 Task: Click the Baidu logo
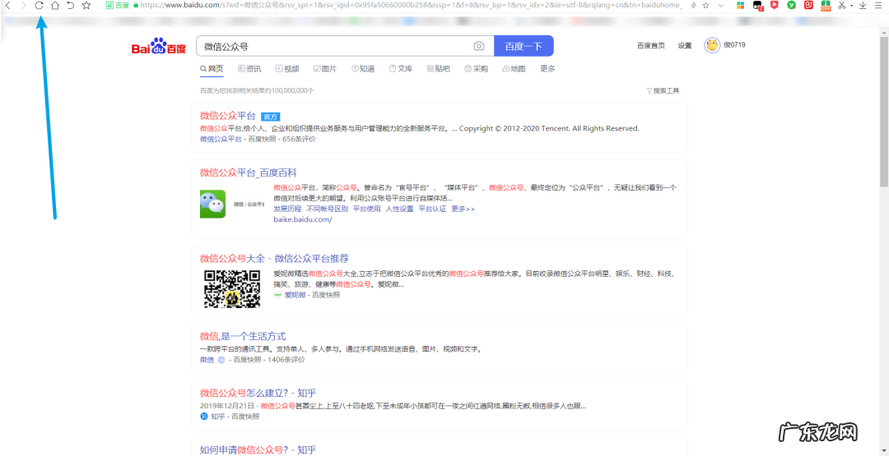(159, 46)
